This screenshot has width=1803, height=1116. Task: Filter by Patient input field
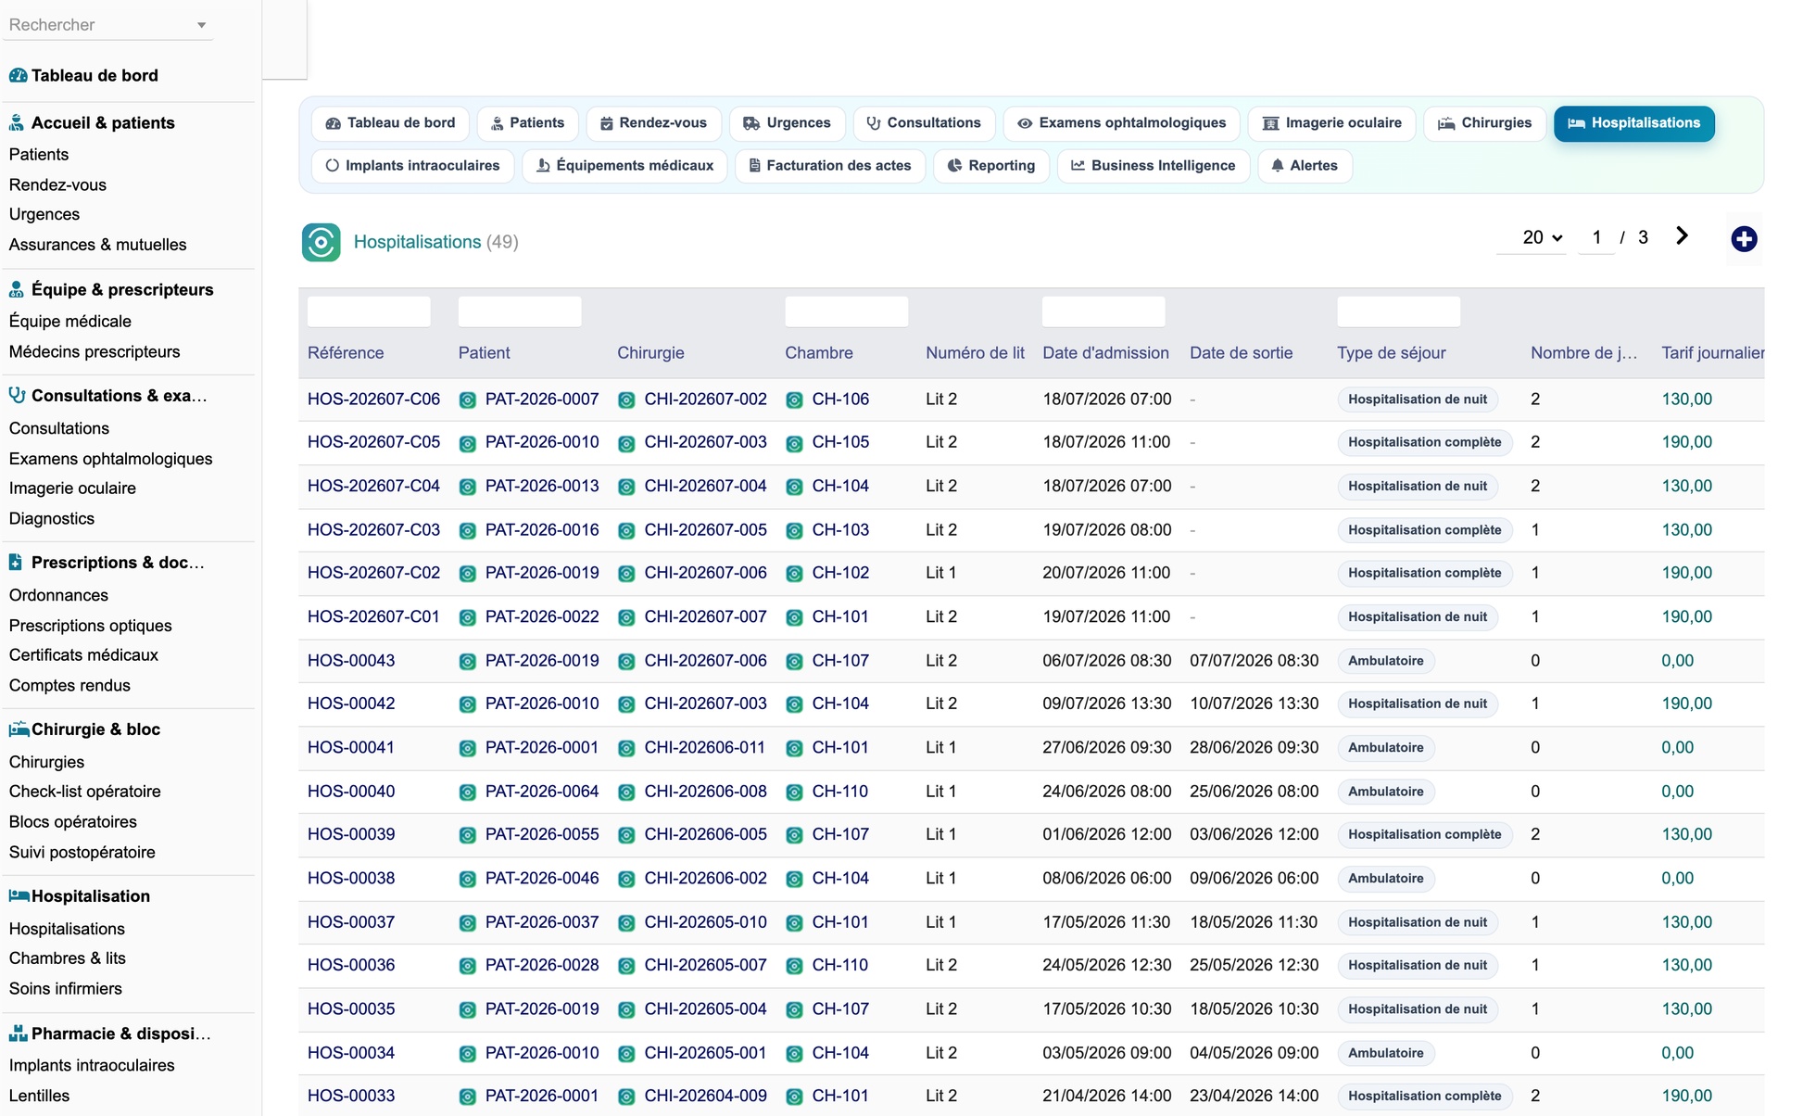click(520, 311)
